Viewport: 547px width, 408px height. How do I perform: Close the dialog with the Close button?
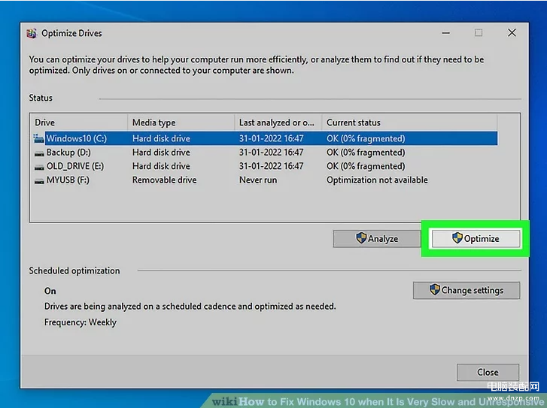pos(488,372)
